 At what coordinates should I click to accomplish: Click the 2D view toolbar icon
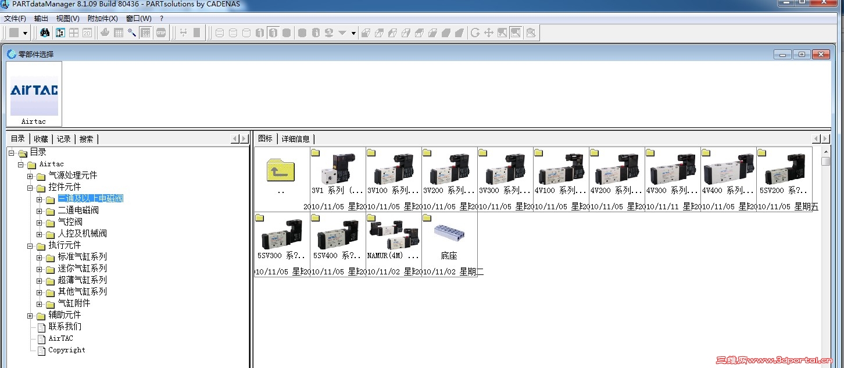pos(87,33)
